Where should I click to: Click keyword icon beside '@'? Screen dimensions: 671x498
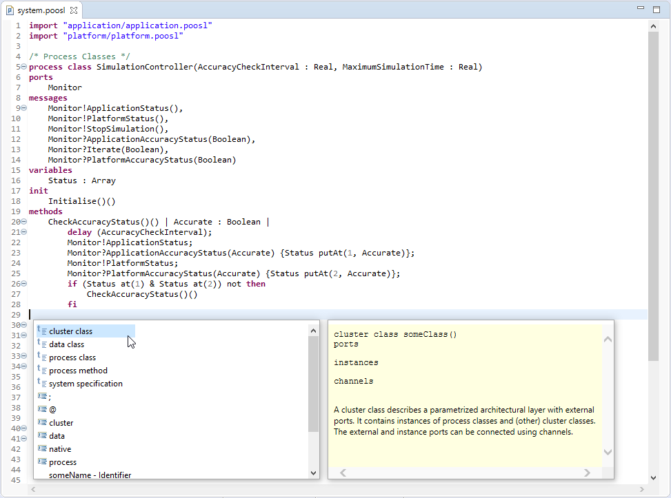[42, 409]
